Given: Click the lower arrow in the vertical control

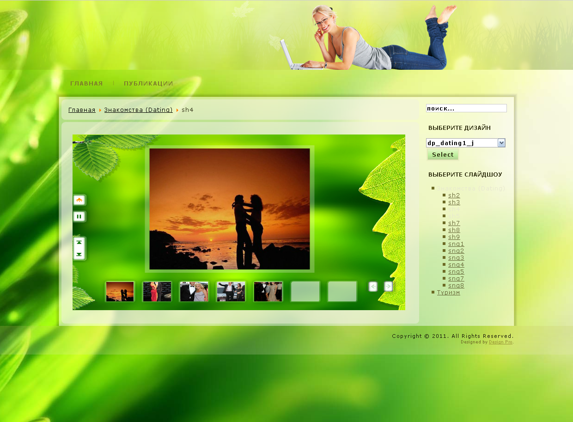Looking at the screenshot, I should [x=79, y=254].
